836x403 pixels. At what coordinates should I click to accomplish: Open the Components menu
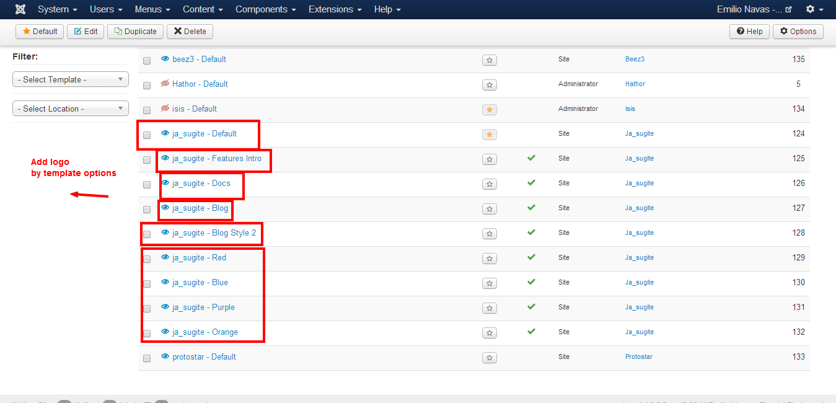pyautogui.click(x=266, y=9)
